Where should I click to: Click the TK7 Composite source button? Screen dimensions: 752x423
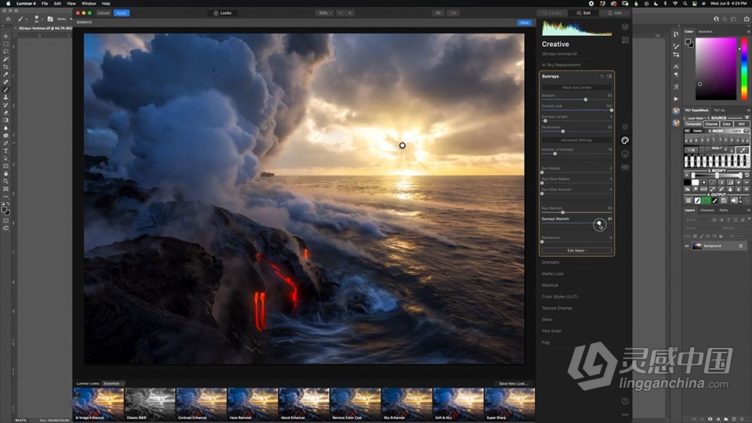pos(693,124)
